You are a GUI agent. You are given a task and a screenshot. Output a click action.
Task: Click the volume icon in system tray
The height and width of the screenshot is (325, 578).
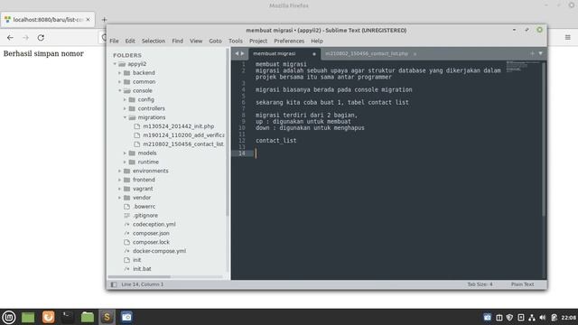point(543,317)
